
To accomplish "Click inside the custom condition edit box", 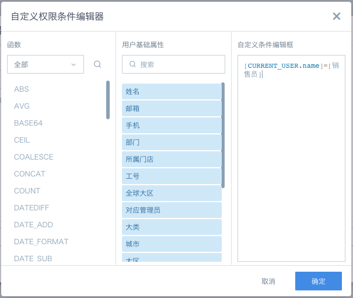I will (x=291, y=158).
